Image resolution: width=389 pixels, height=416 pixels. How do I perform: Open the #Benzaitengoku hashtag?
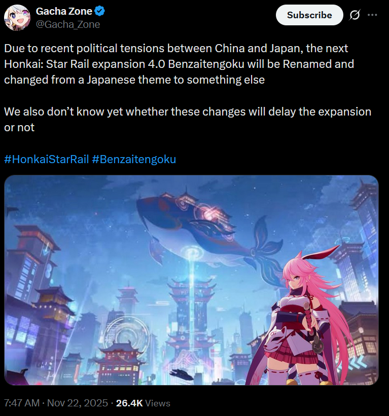tap(134, 159)
